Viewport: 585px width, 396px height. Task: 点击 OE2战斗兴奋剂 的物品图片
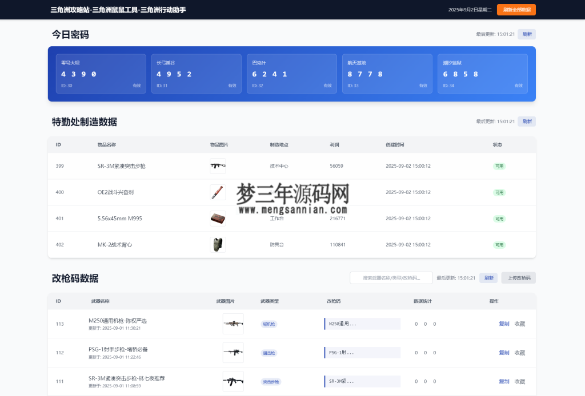tap(218, 192)
